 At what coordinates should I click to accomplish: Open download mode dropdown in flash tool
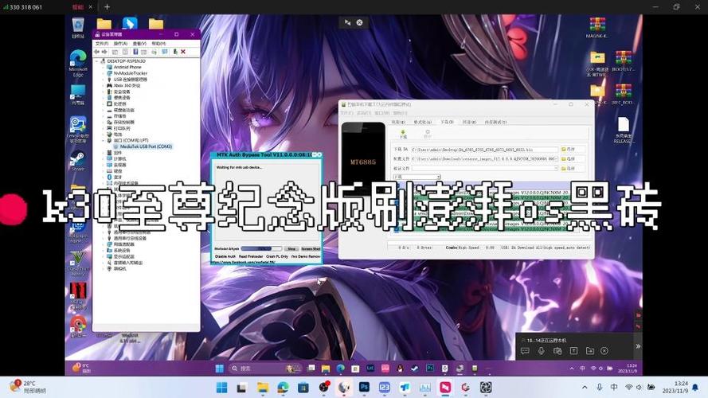pos(438,177)
